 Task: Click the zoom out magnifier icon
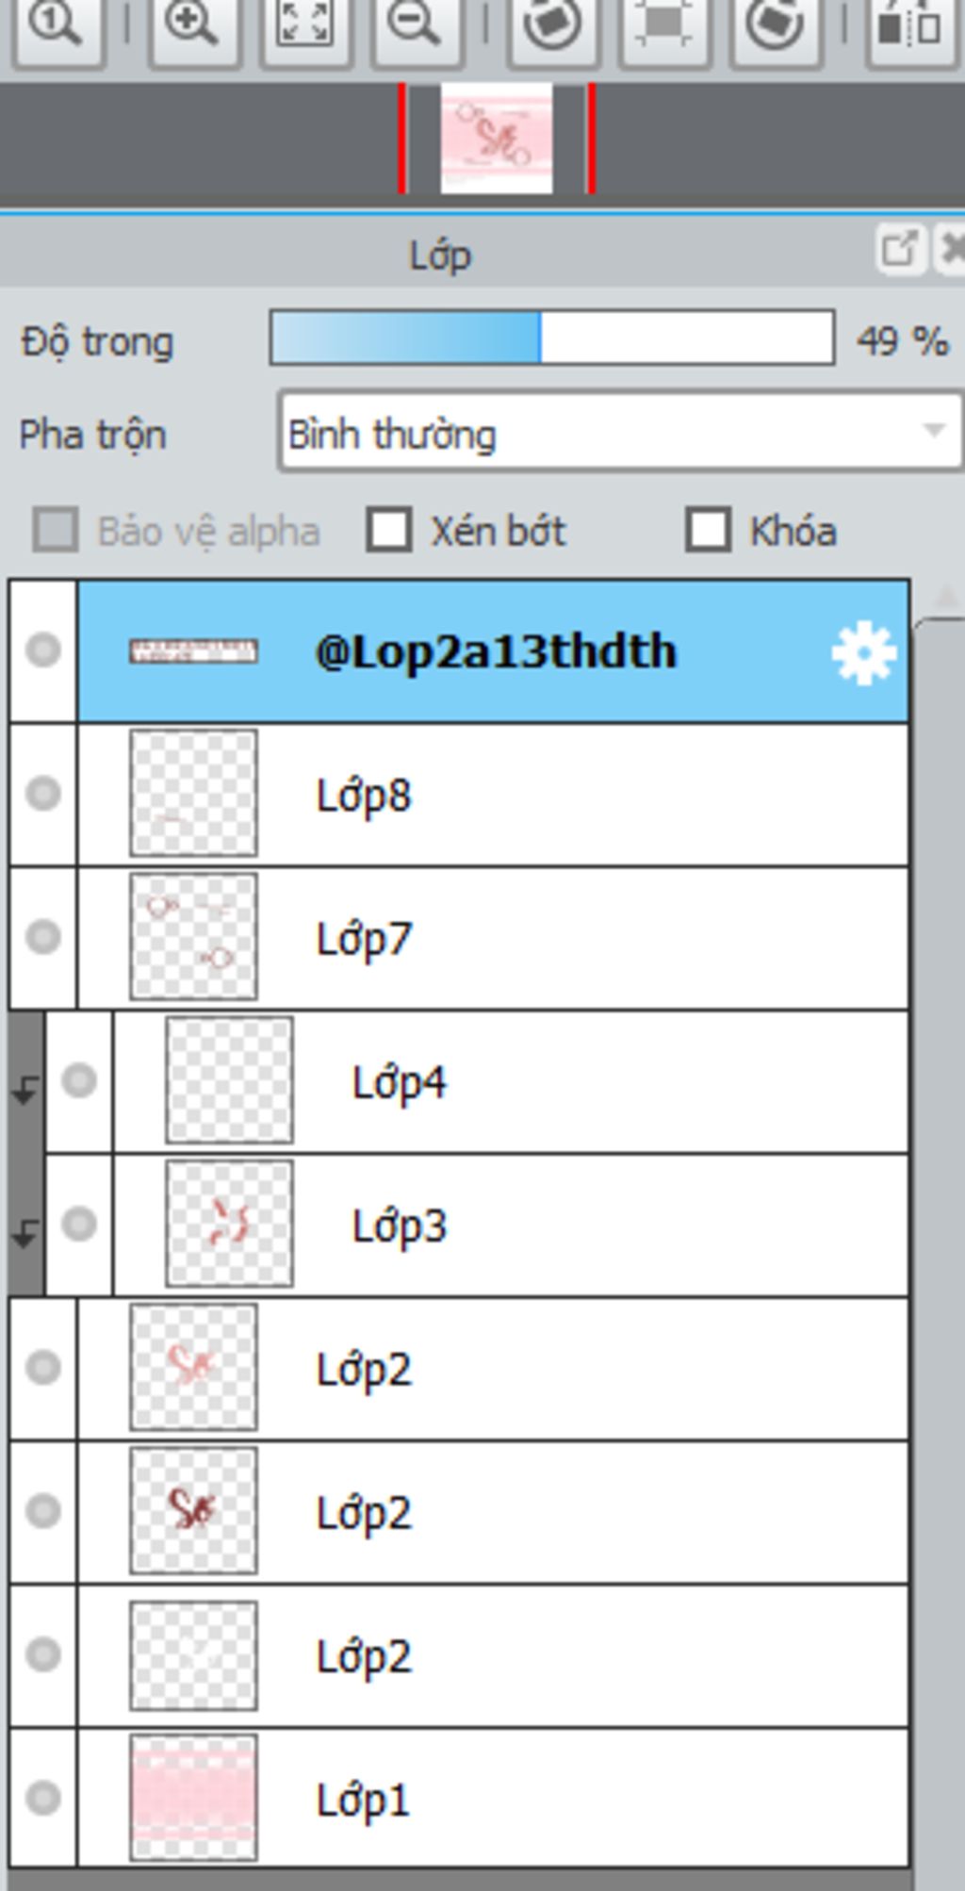pos(415,28)
